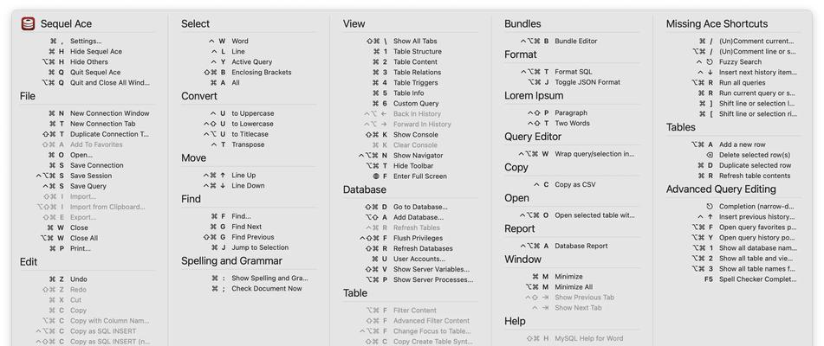Screen dimensions: 824x346
Task: Click New Connection Tab entry
Action: click(103, 124)
